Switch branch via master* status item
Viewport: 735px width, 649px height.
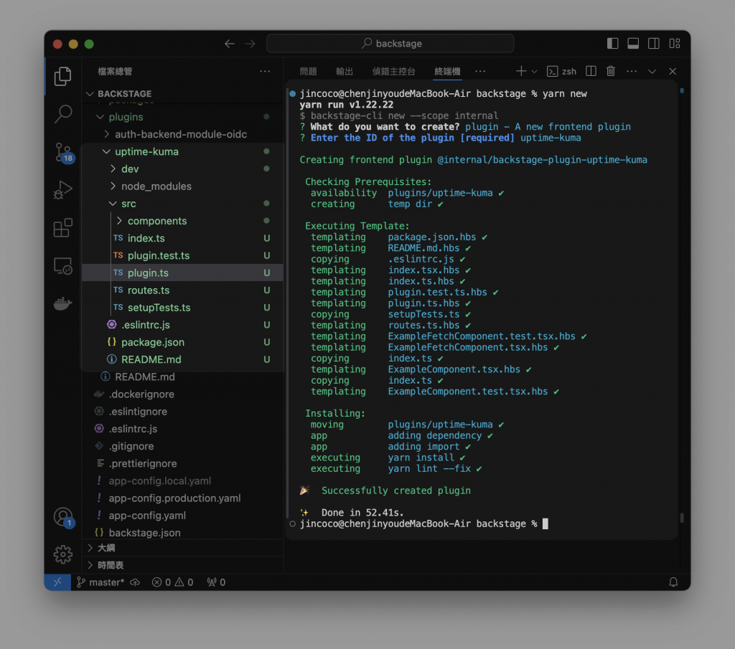pos(100,582)
